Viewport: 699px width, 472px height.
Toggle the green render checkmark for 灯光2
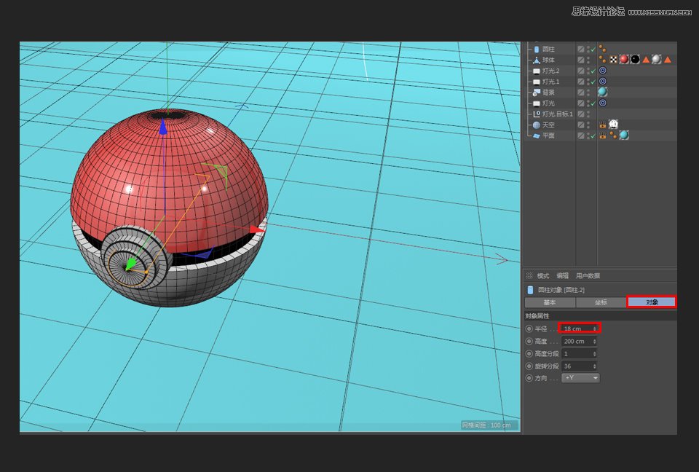tap(591, 71)
